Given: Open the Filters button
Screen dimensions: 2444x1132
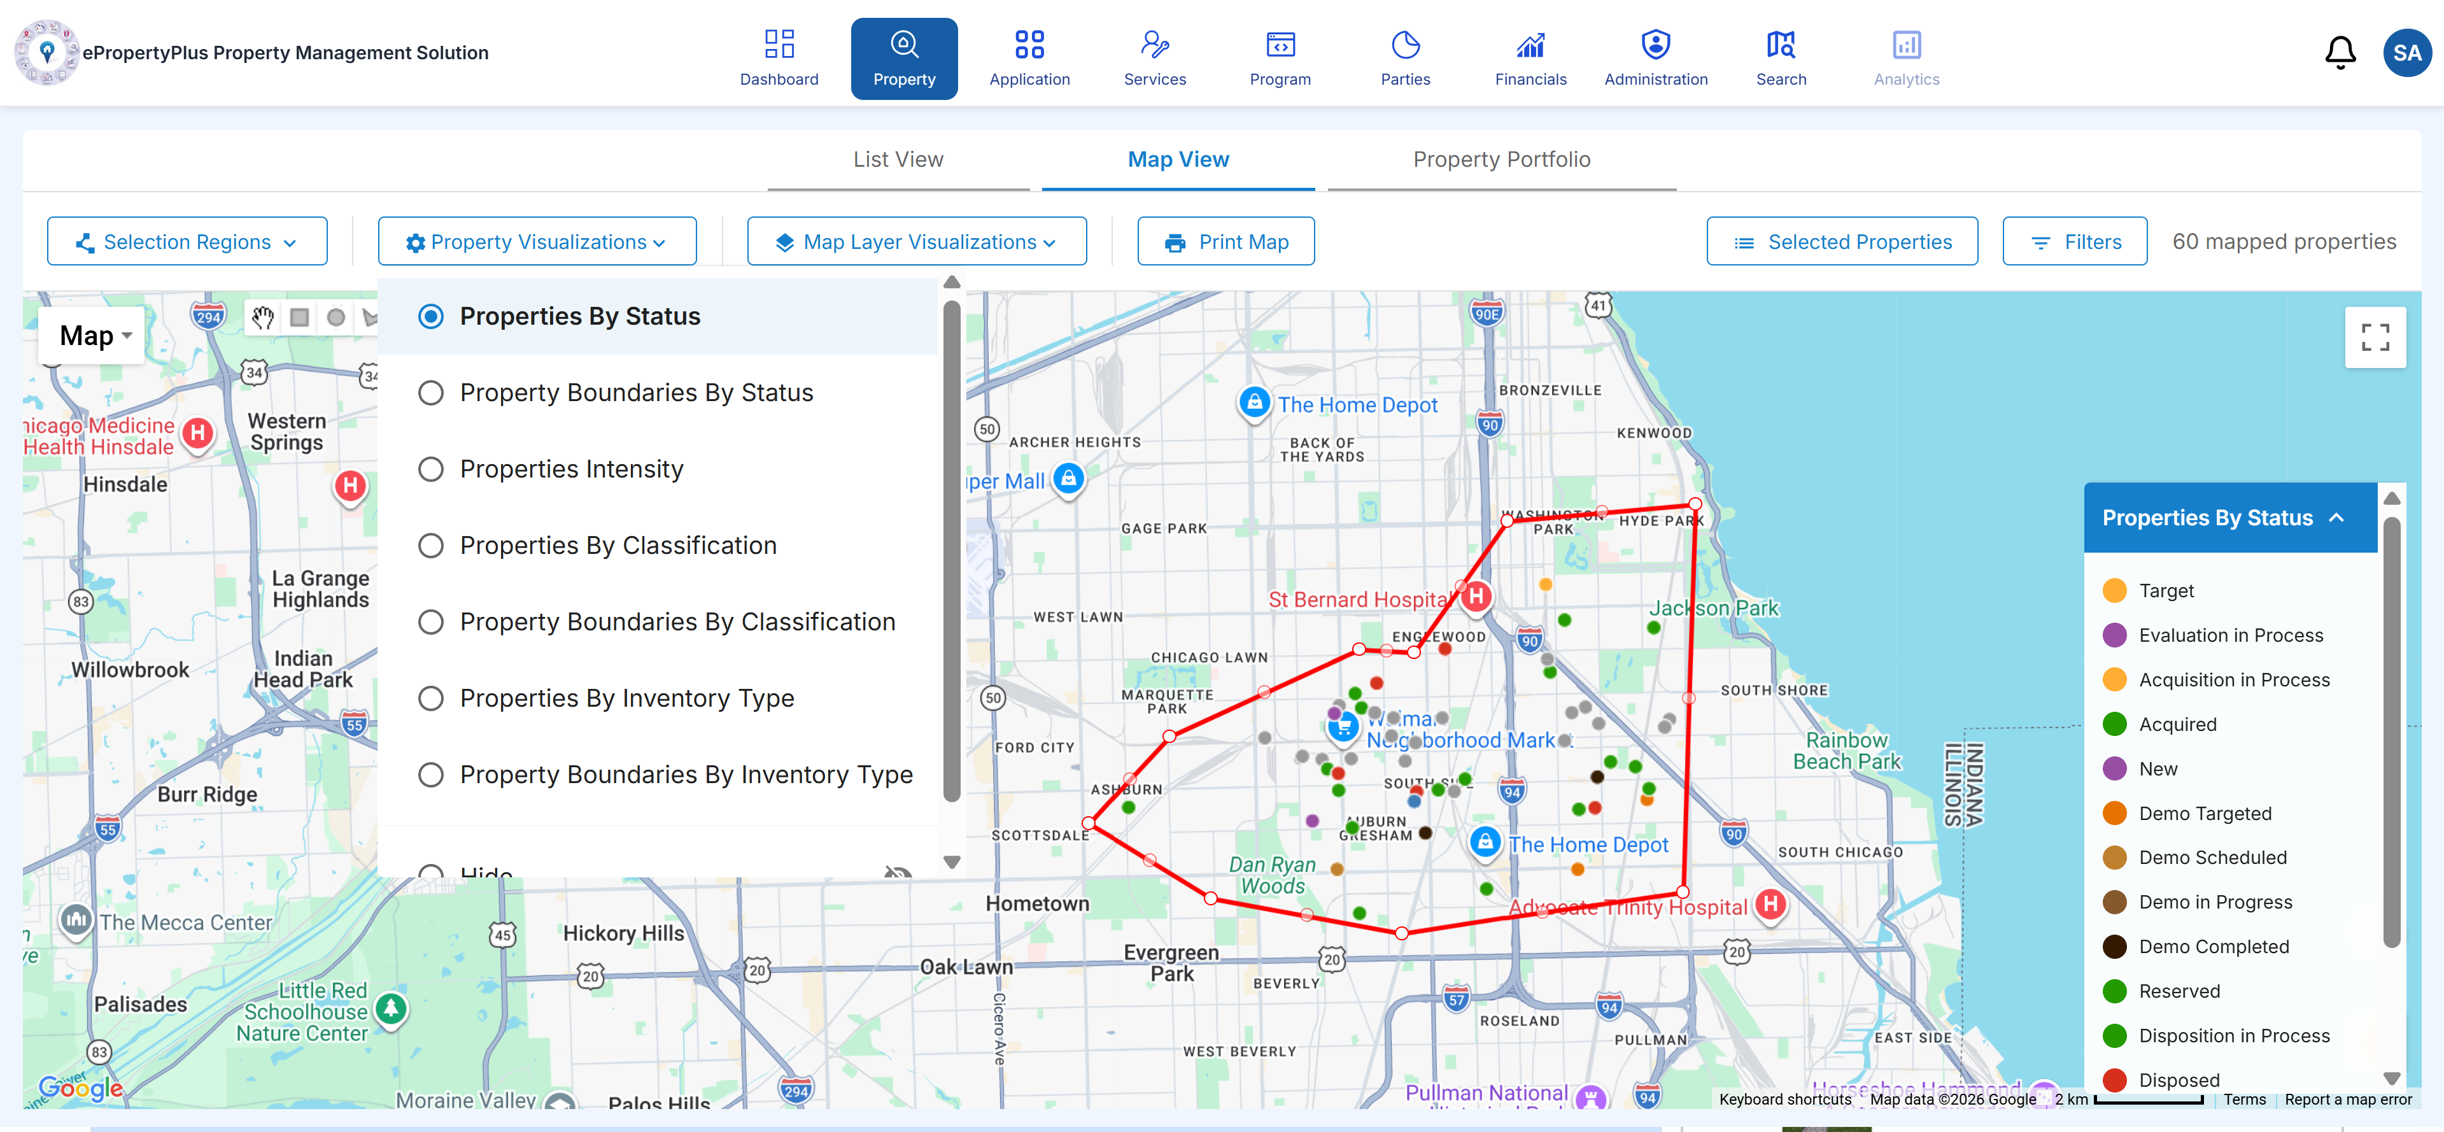Looking at the screenshot, I should point(2074,242).
